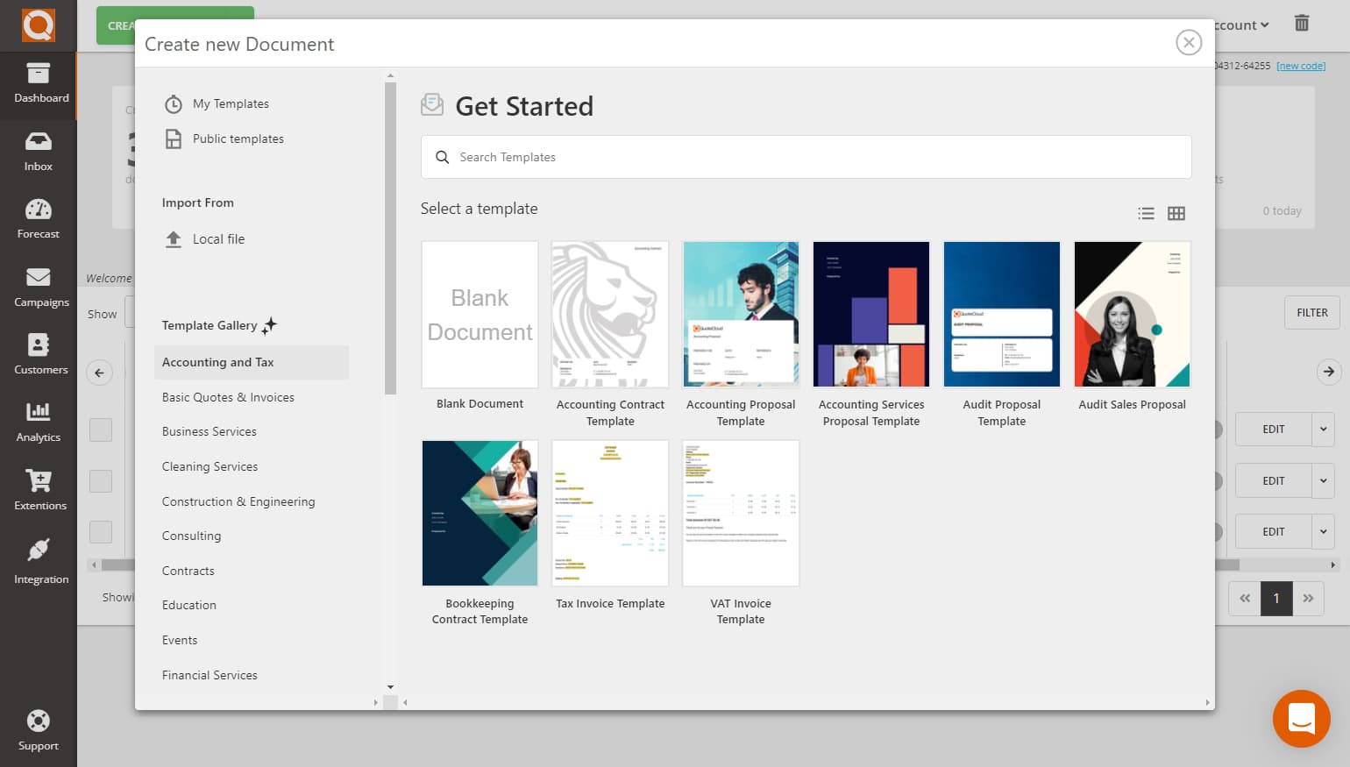Image resolution: width=1350 pixels, height=767 pixels.
Task: Expand the first EDIT dropdown arrow
Action: click(x=1324, y=430)
